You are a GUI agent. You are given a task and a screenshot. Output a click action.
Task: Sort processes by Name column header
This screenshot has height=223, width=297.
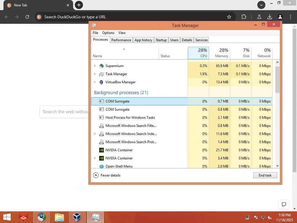(x=125, y=53)
